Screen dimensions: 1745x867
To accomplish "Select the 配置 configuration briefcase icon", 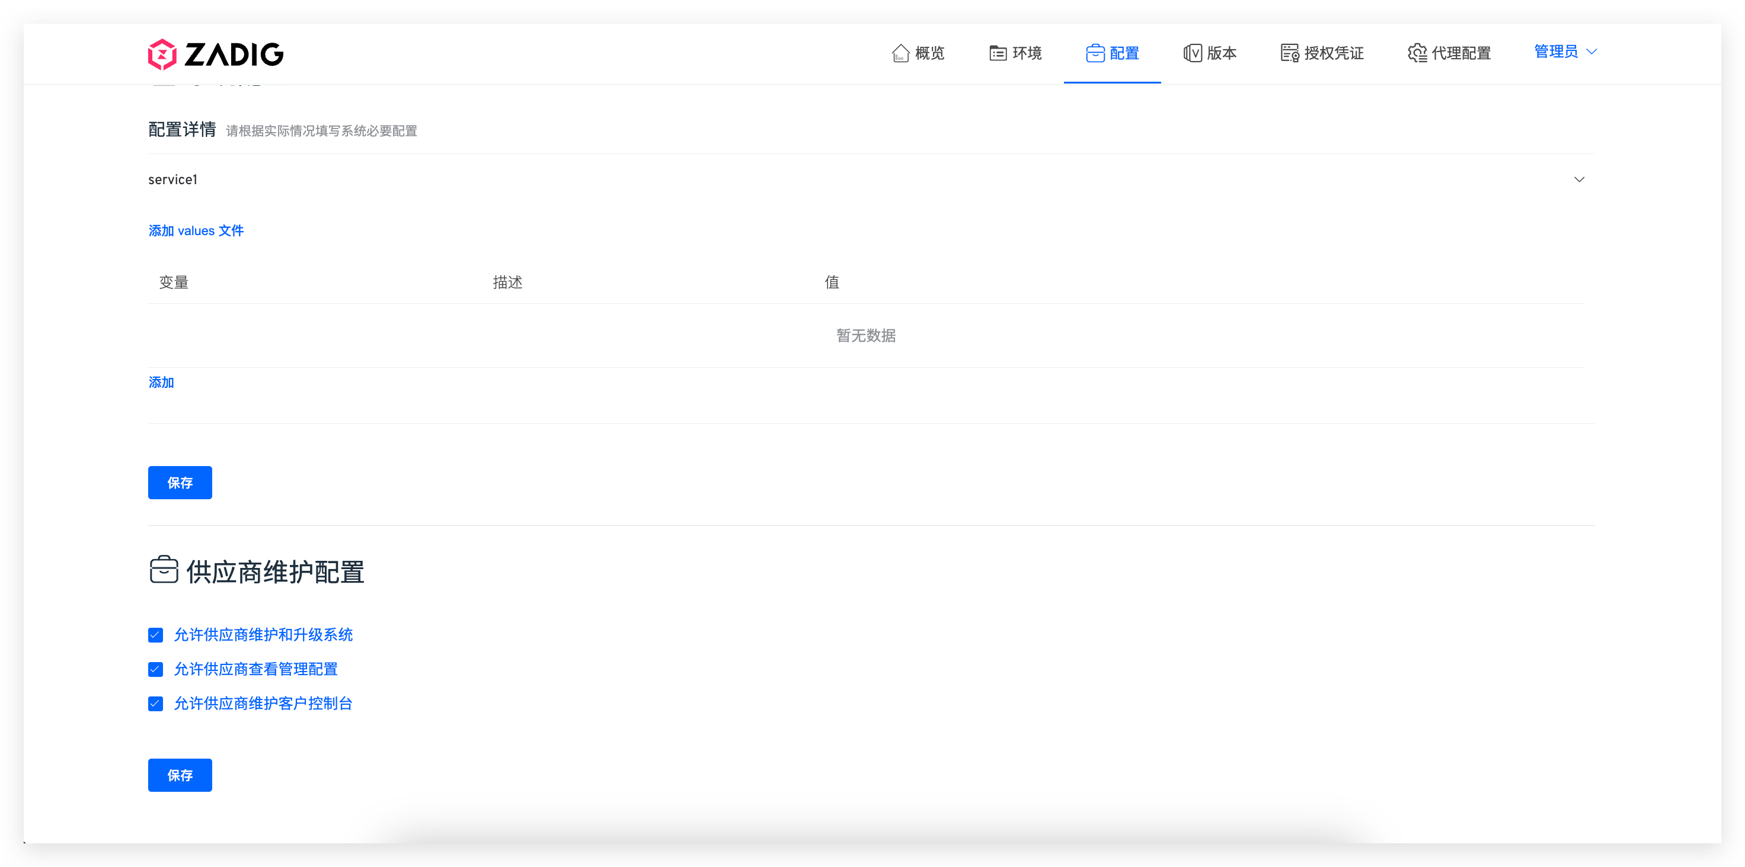I will click(1095, 53).
